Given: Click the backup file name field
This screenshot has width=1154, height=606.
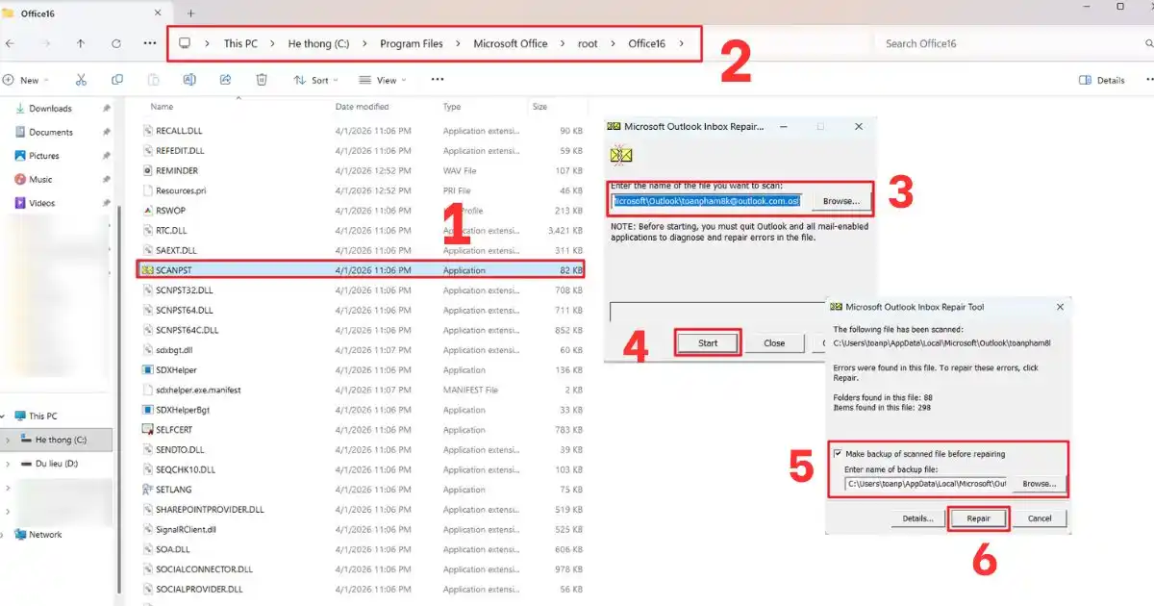Looking at the screenshot, I should click(x=927, y=484).
